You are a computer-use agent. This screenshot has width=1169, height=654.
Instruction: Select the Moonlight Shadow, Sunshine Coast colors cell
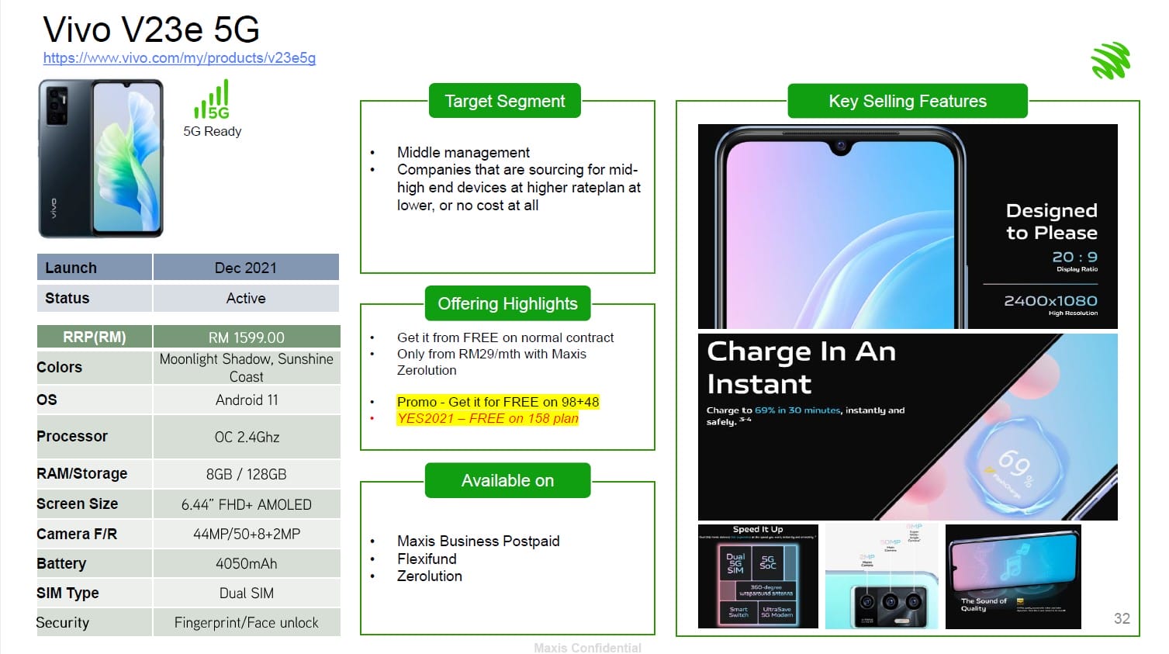(x=246, y=368)
